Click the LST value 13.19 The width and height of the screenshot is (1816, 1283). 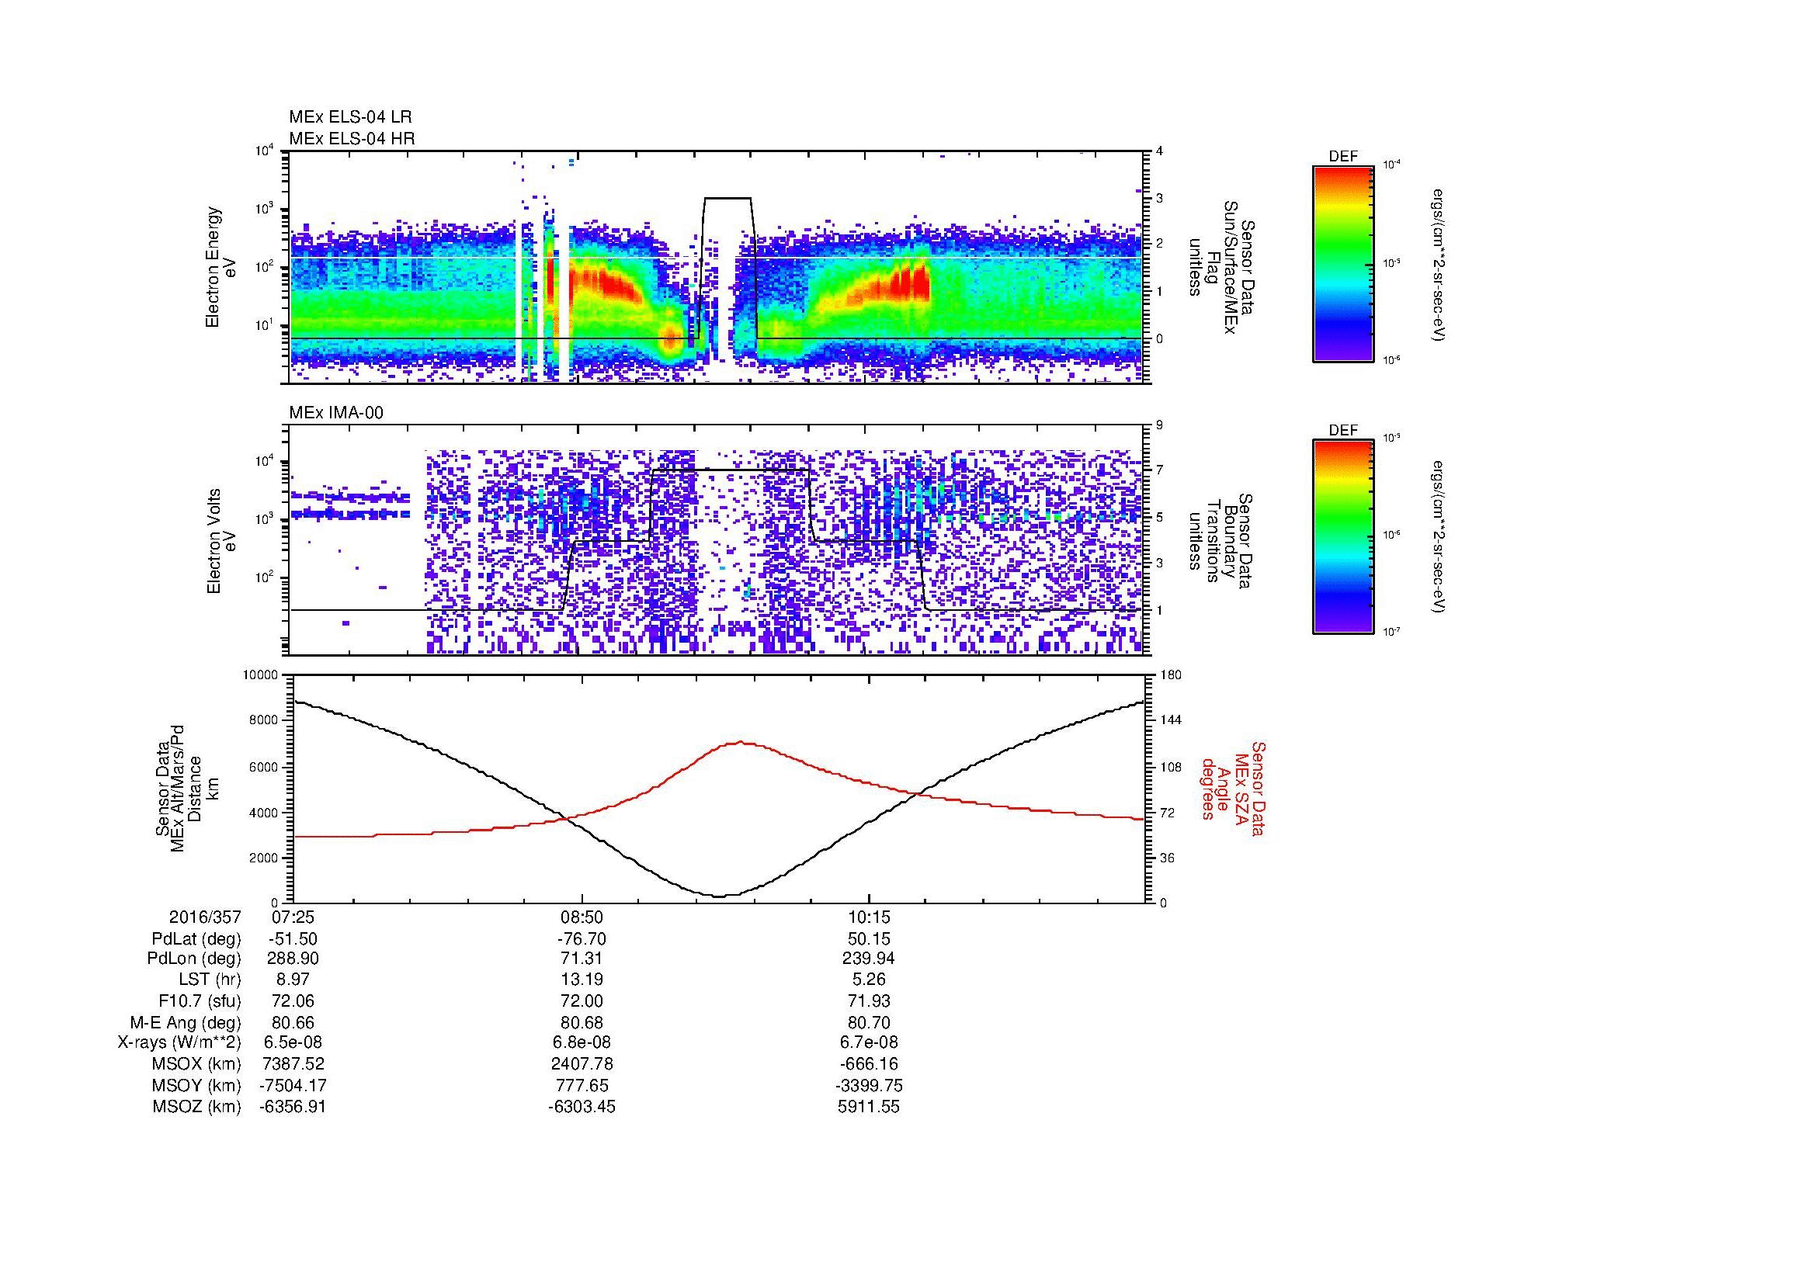582,980
